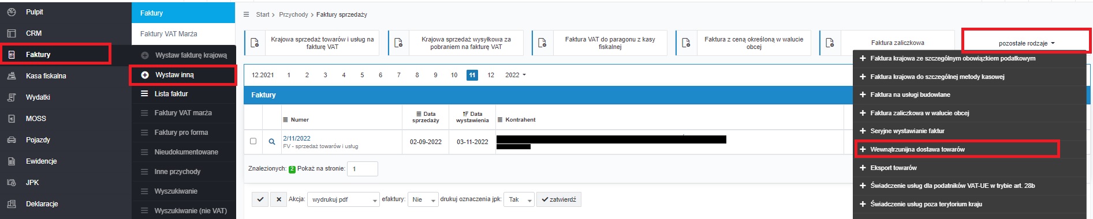Open the hamburger menu icon before Start
This screenshot has width=1093, height=219.
[247, 14]
